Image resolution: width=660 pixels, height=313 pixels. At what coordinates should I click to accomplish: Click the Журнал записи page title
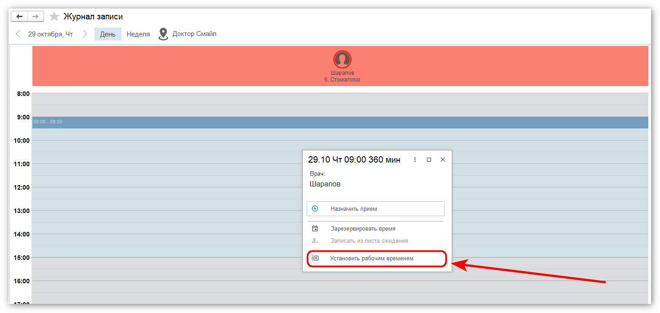[93, 17]
